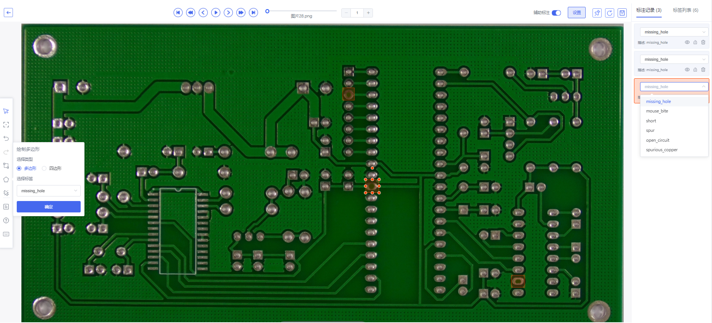Select the rectangle bounding box tool
The image size is (712, 323).
[6, 166]
